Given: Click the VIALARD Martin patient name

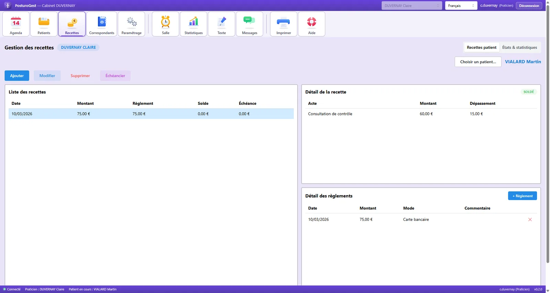Looking at the screenshot, I should 523,62.
